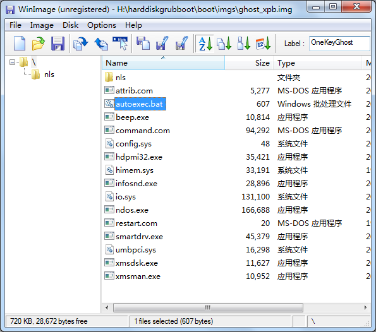Viewport: 376px width, 332px height.
Task: Select the autoexec.bat file
Action: [140, 104]
